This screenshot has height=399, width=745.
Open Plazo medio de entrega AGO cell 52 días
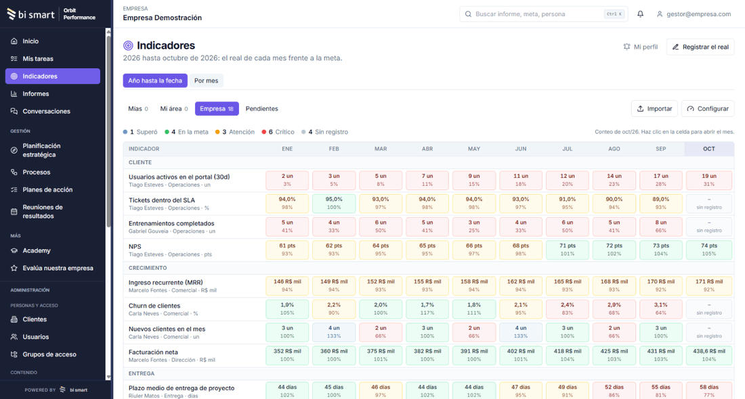tap(614, 392)
